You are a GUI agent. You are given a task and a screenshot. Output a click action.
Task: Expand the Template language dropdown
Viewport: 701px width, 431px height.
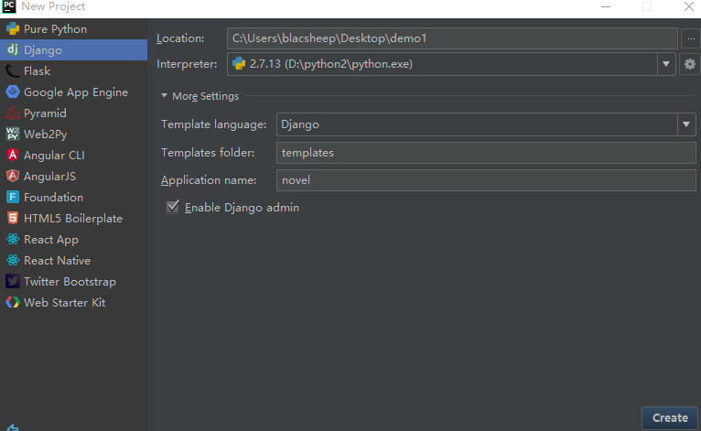[686, 124]
